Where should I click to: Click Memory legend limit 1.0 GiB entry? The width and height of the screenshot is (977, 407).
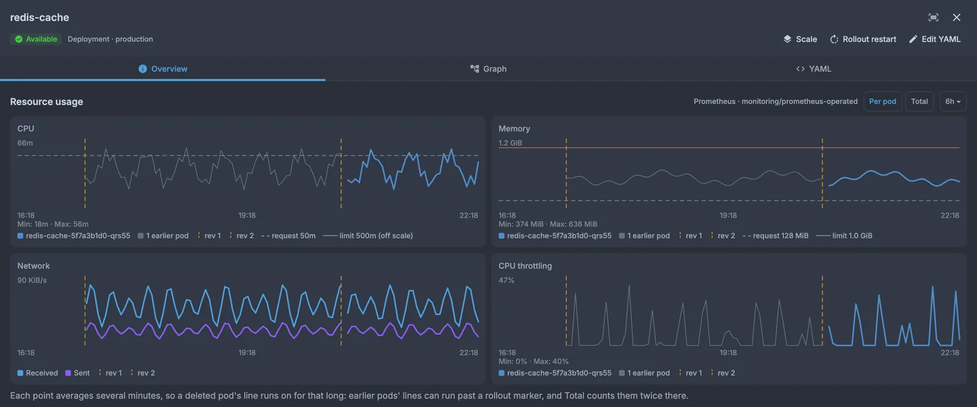point(844,236)
